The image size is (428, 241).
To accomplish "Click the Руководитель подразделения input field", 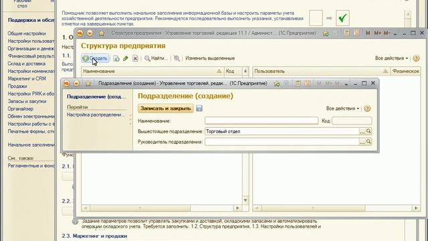I will point(282,142).
